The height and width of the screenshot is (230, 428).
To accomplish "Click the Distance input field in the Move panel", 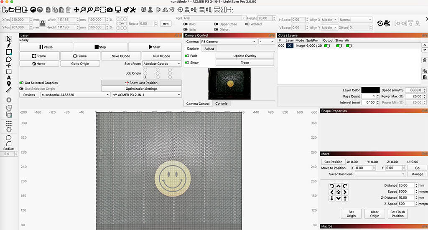I will [406, 185].
